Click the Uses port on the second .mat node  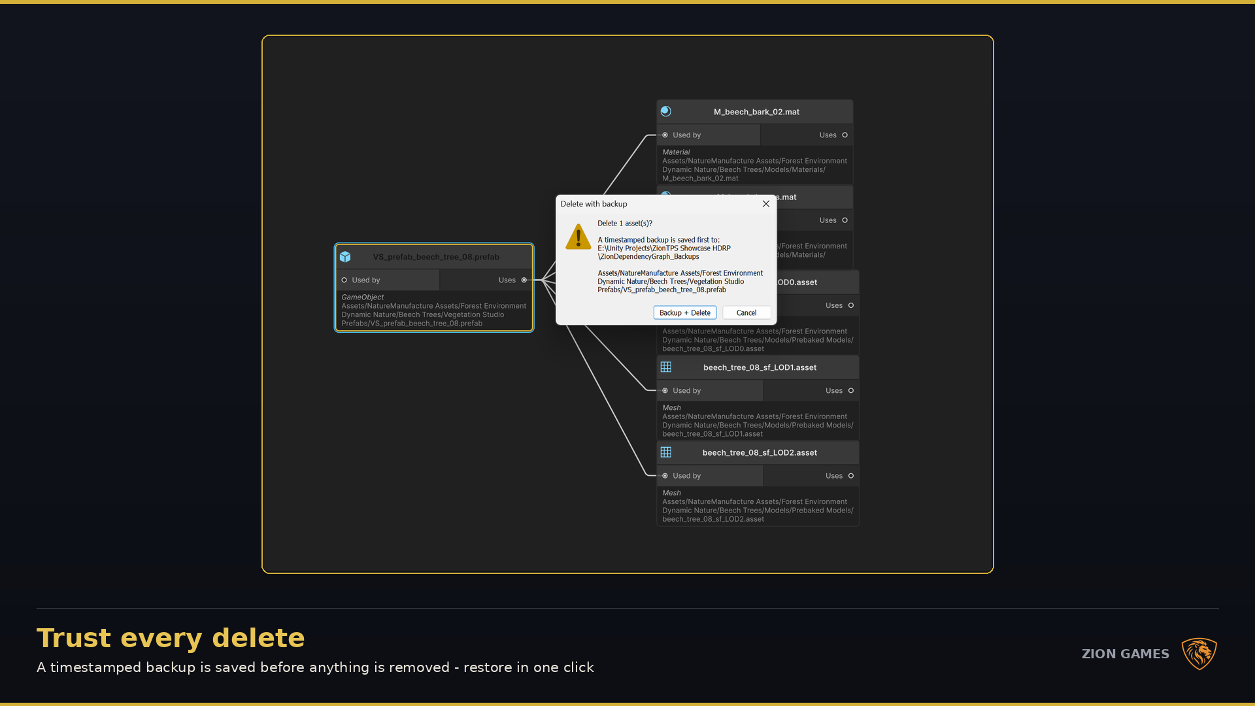pyautogui.click(x=845, y=220)
